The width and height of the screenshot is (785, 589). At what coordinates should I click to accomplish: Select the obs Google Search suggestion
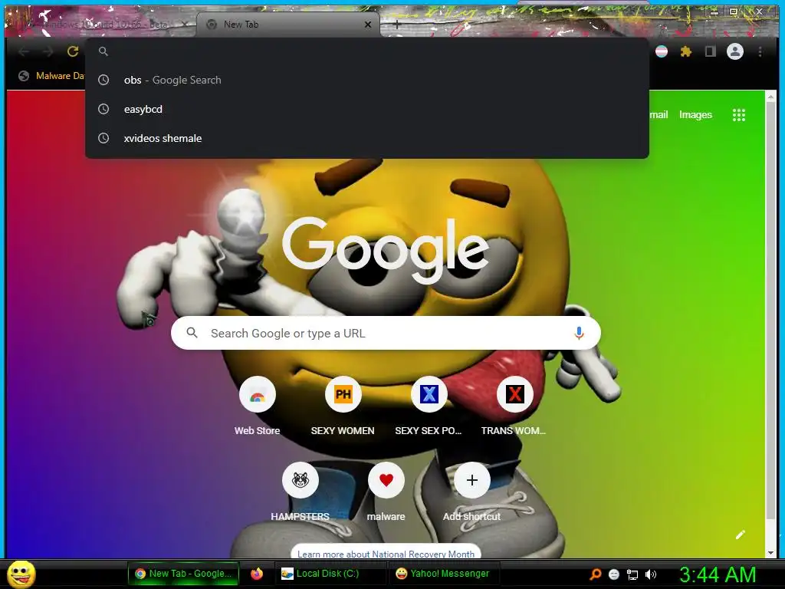point(367,80)
